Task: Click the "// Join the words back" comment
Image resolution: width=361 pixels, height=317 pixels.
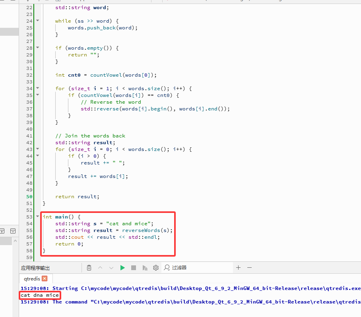Action: pos(90,136)
